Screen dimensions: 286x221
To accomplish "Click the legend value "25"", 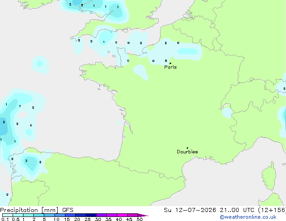I will coord(88,219).
